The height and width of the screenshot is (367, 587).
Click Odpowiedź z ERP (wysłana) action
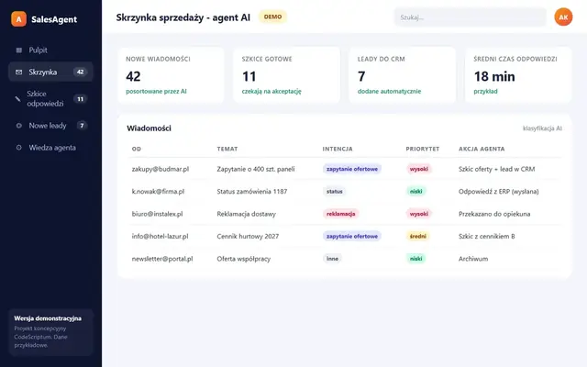coord(499,192)
